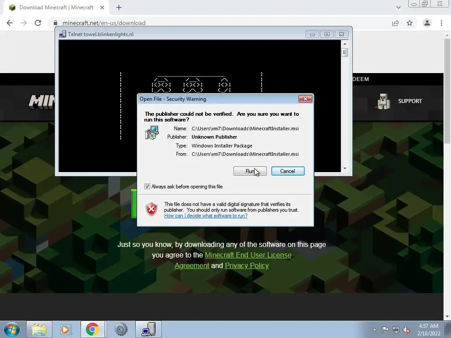Click the Telnet scrollbar thumb
This screenshot has width=451, height=338.
tap(344, 52)
